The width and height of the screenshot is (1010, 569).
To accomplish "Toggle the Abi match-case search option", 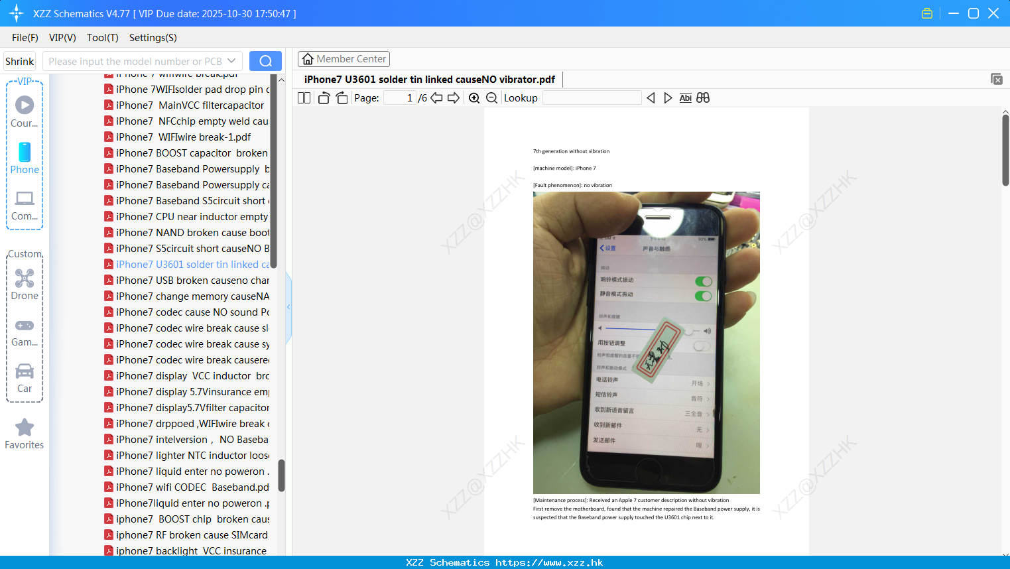I will coord(686,98).
